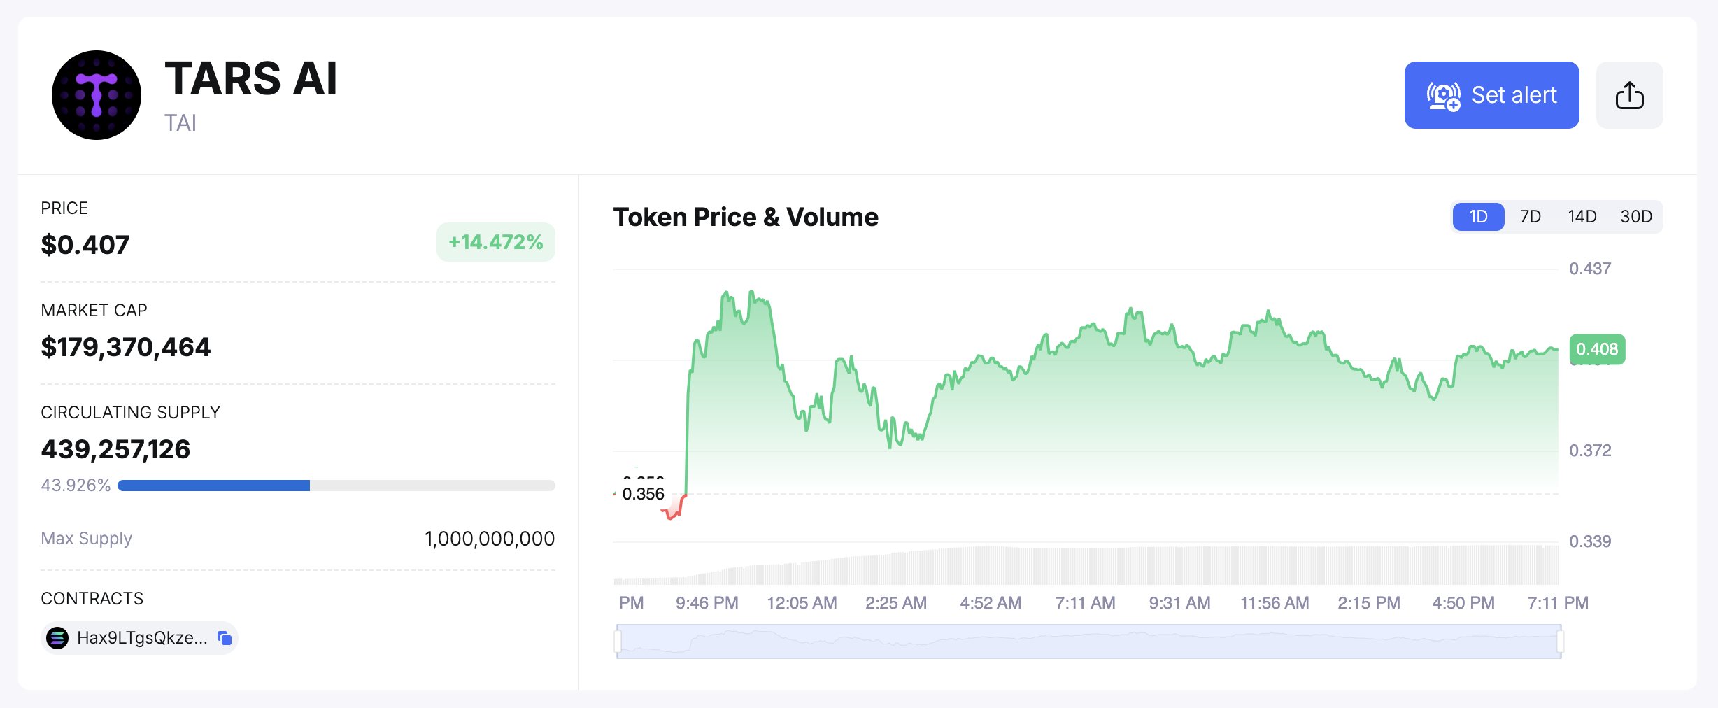
Task: Select the 1D timeframe tab
Action: tap(1478, 217)
